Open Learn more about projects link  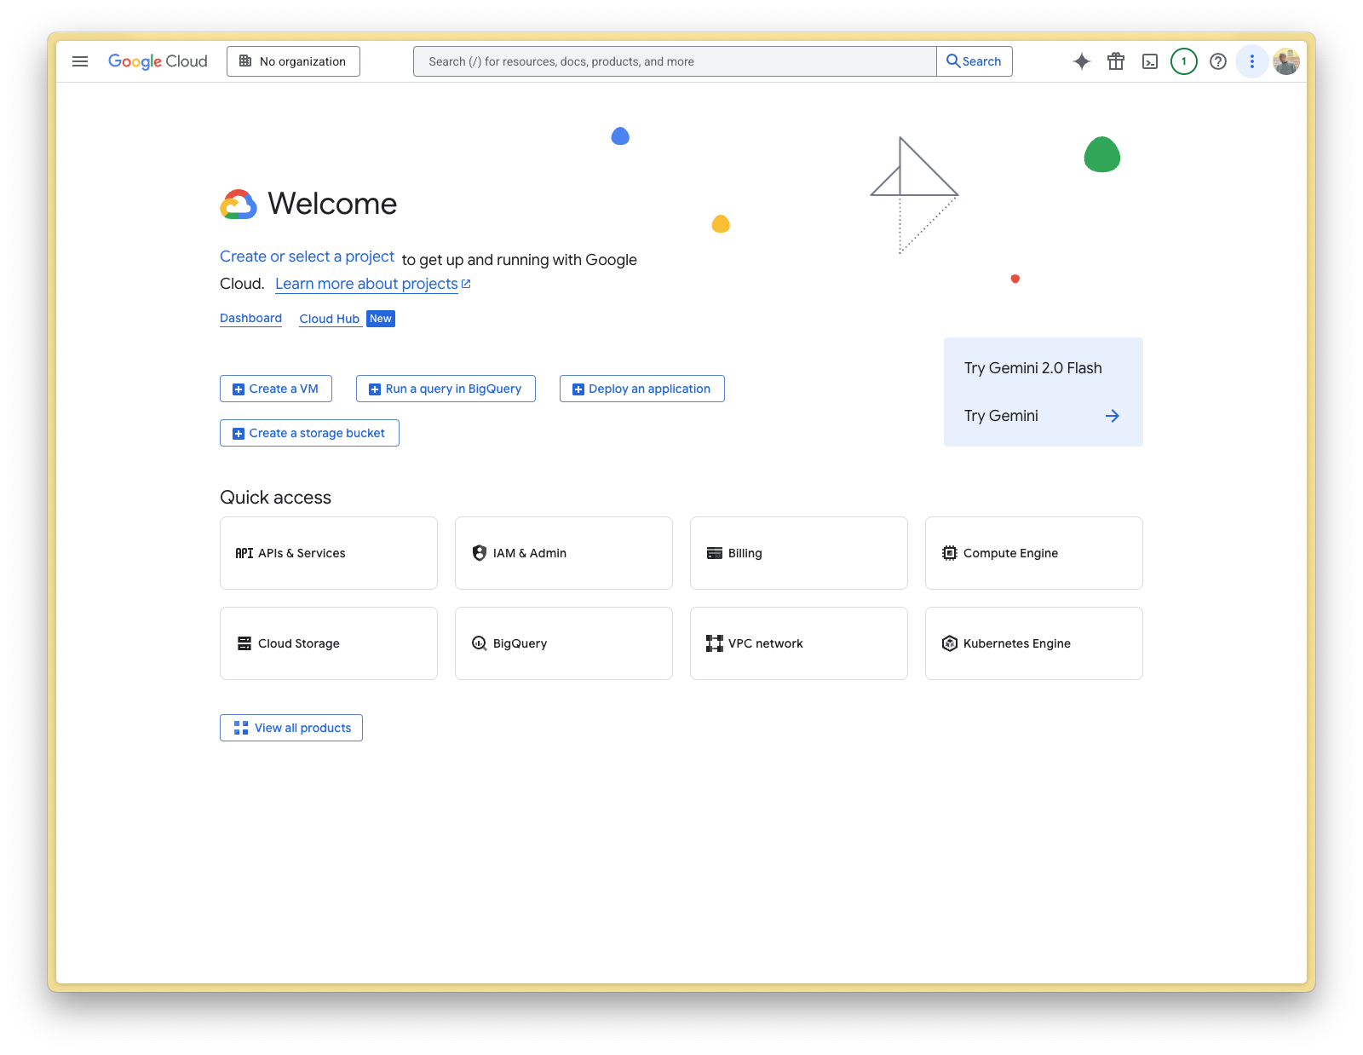(365, 283)
